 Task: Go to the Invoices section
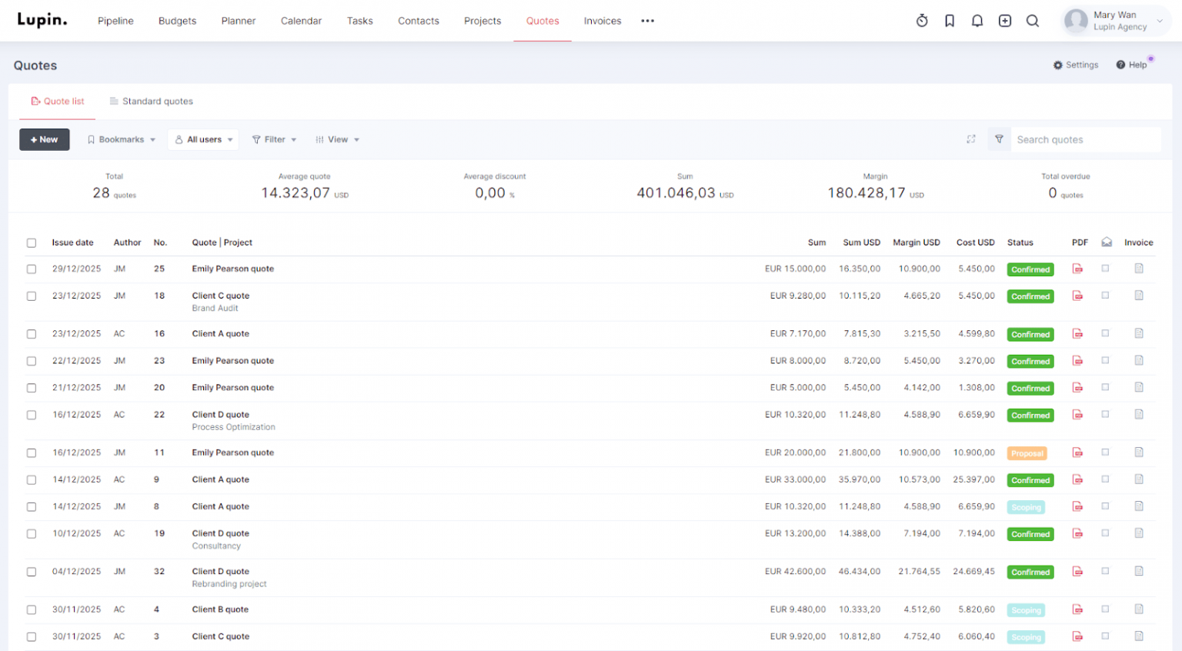pos(603,21)
